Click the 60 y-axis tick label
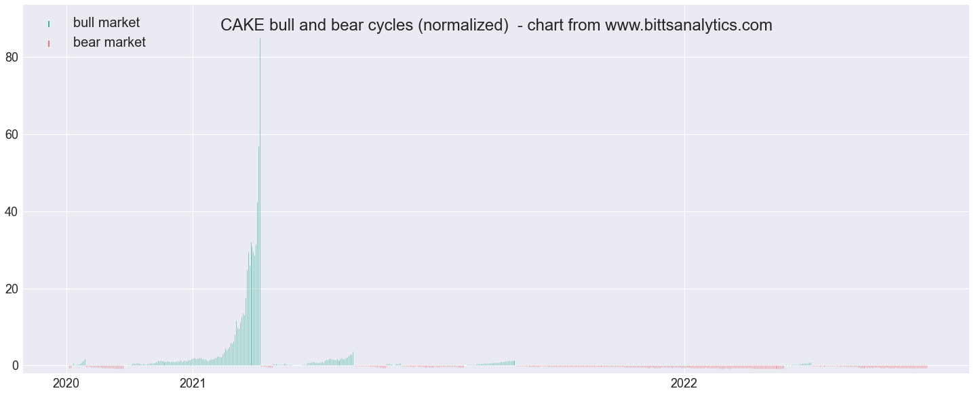This screenshot has width=974, height=395. tap(12, 135)
